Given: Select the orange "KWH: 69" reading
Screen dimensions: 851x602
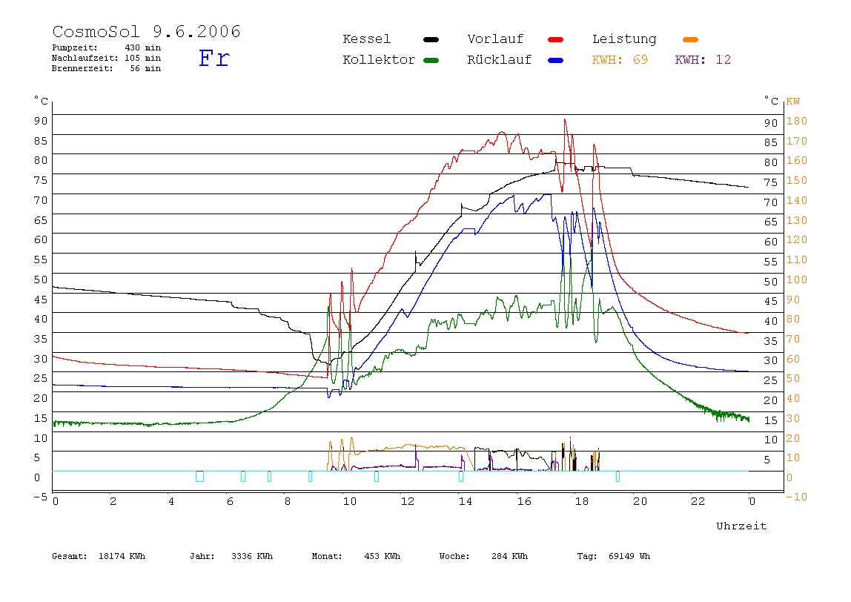Looking at the screenshot, I should pos(620,60).
